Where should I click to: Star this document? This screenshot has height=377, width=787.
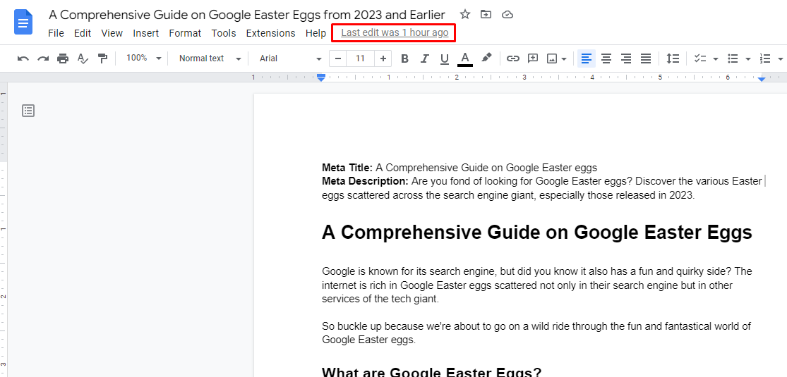coord(465,15)
